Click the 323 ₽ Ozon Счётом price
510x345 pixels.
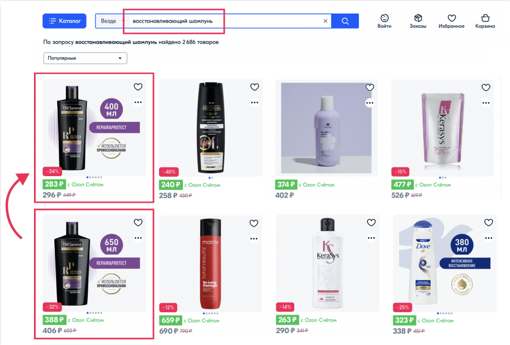tap(405, 320)
